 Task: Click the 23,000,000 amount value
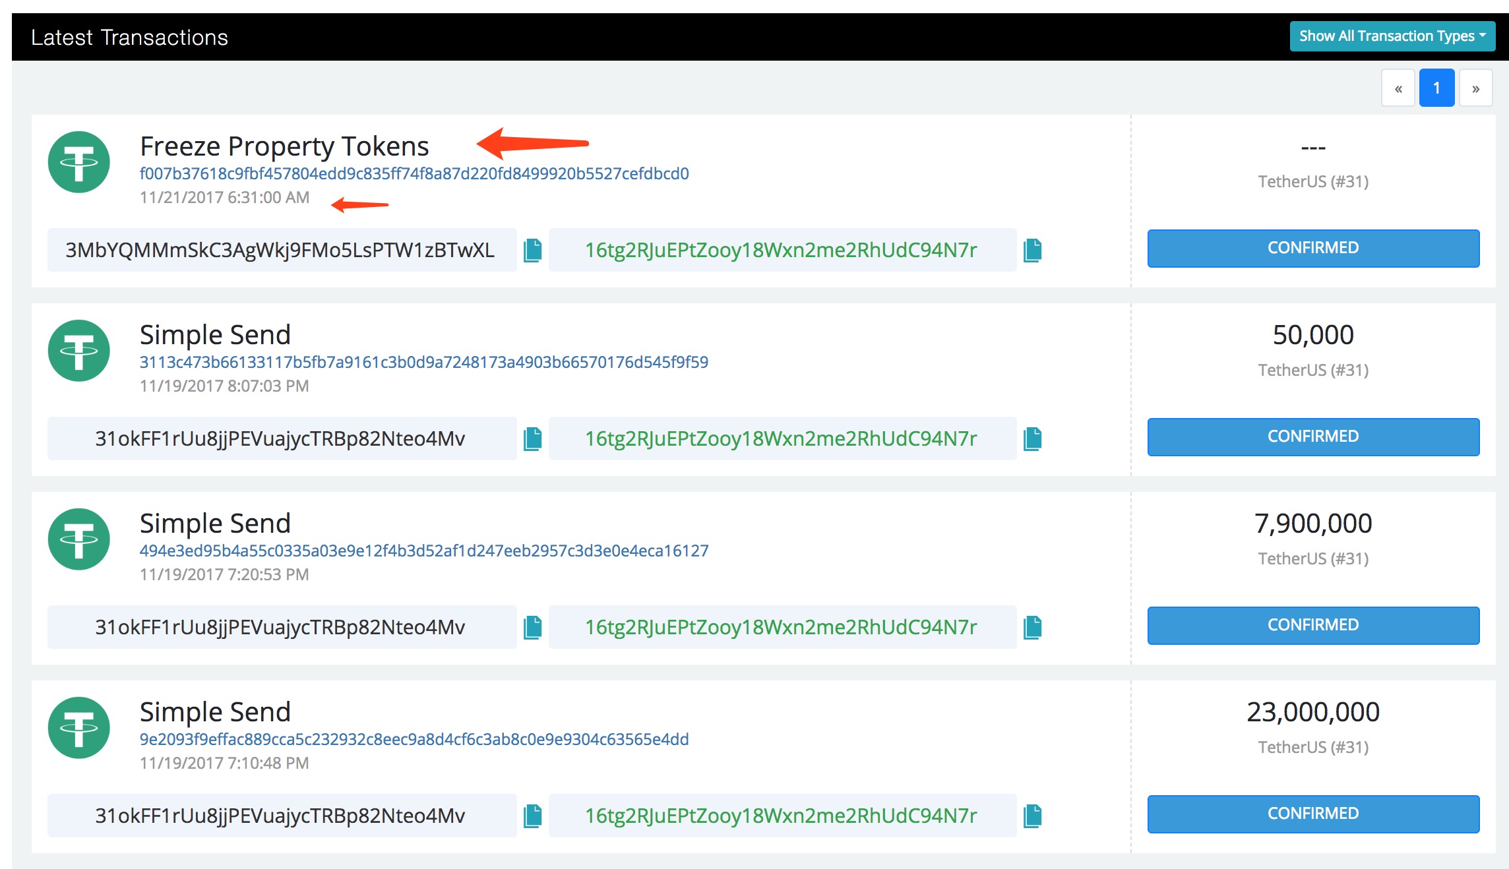pos(1313,712)
